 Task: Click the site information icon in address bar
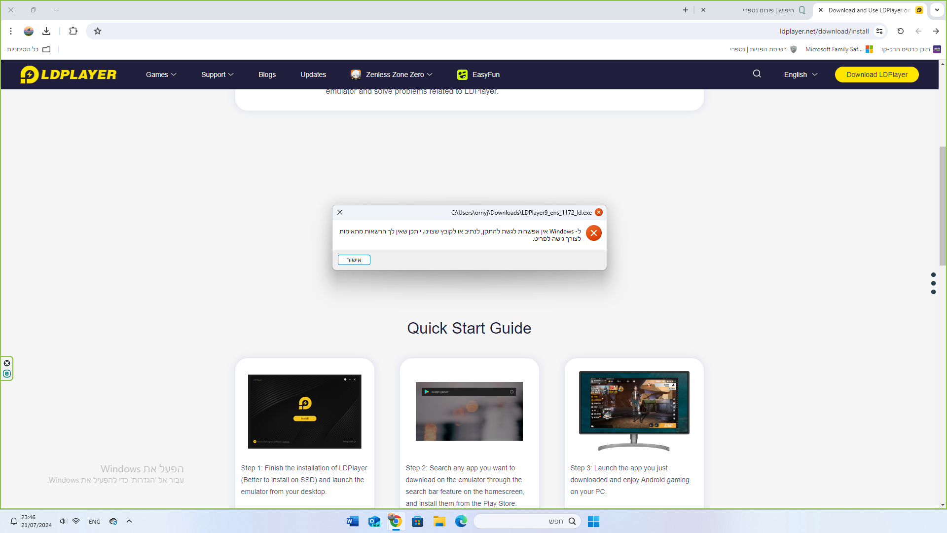point(879,31)
